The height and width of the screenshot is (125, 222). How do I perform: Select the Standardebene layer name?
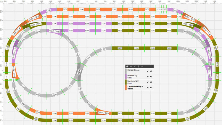tap(133, 70)
